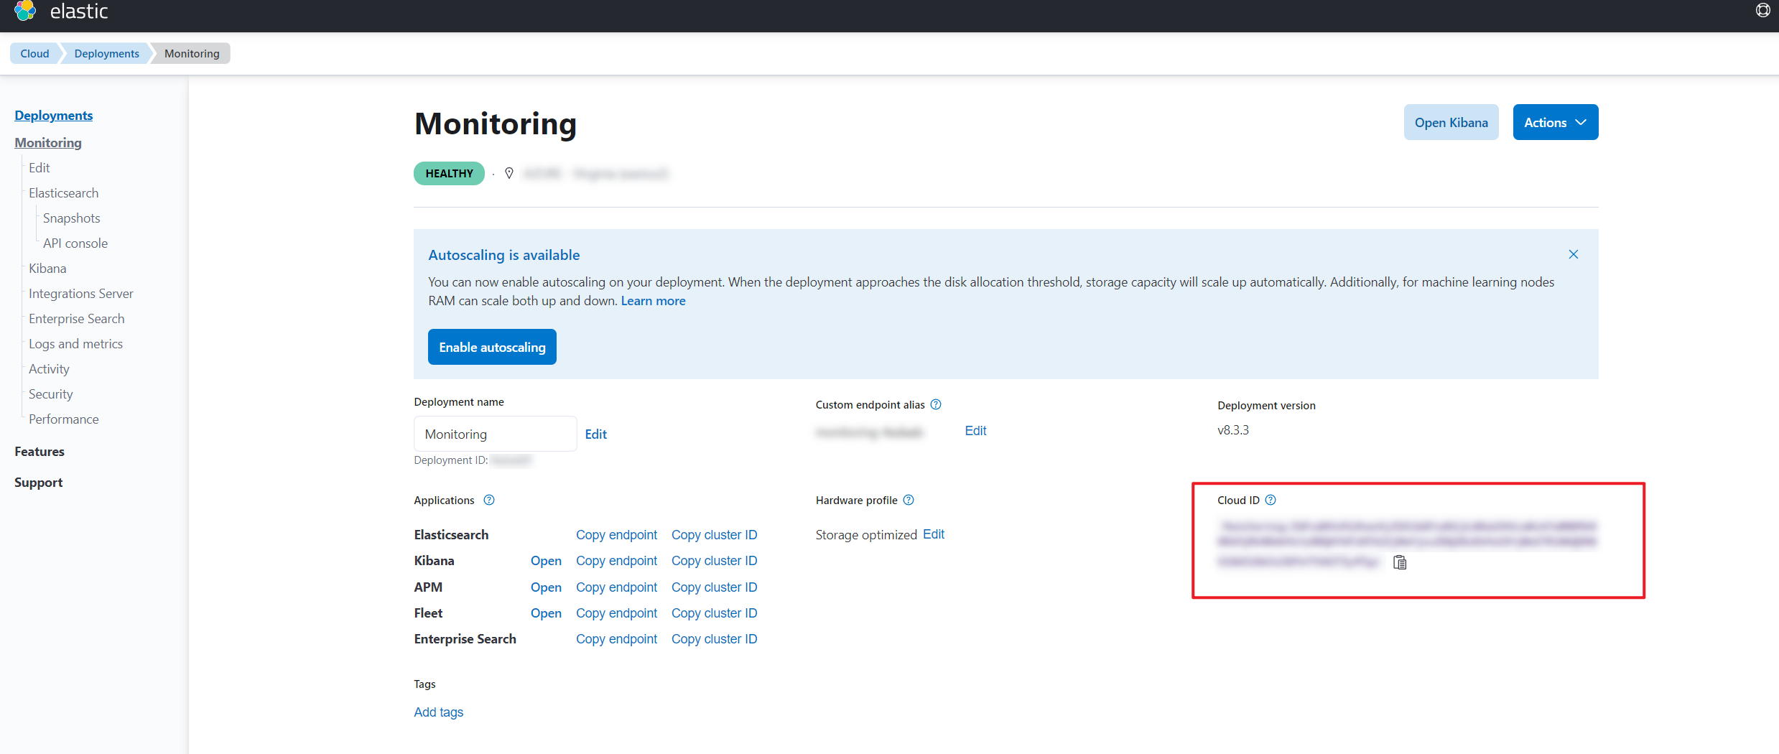Open the APM application

click(546, 587)
